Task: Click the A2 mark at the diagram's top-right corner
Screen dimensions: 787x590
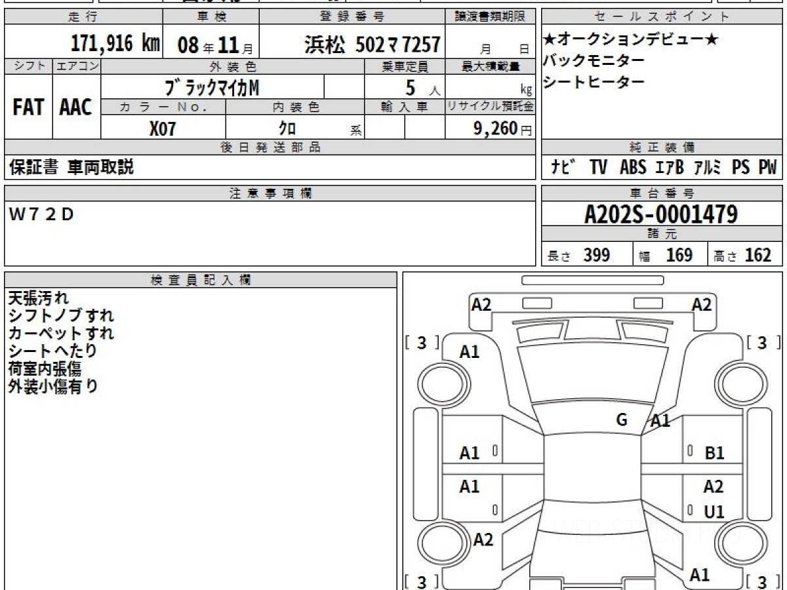Action: (x=702, y=304)
